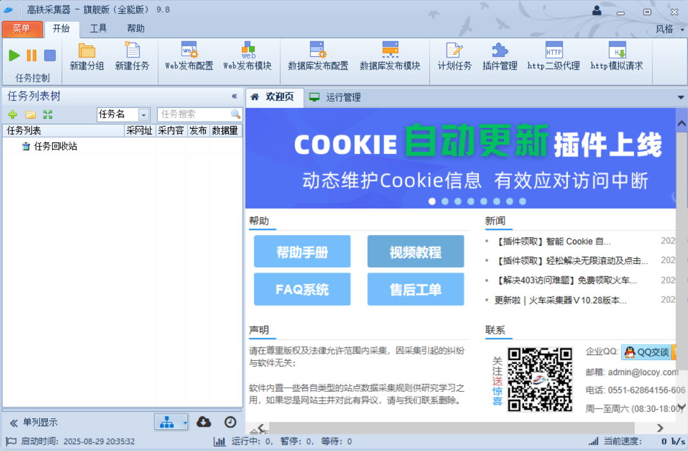Image resolution: width=688 pixels, height=451 pixels.
Task: Start tasks with the green play icon
Action: point(14,55)
